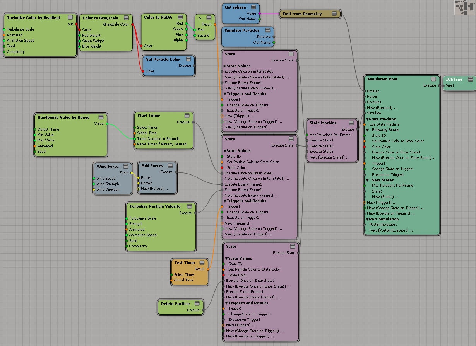Click the Execute output port on Delete Particle
This screenshot has width=476, height=346.
pyautogui.click(x=203, y=310)
